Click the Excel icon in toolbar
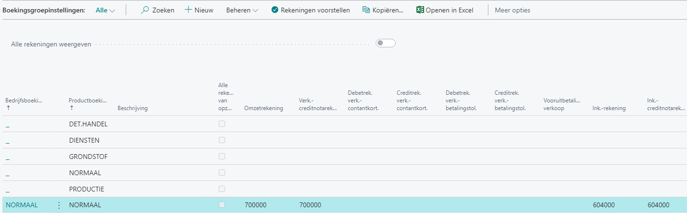The image size is (687, 213). [420, 10]
